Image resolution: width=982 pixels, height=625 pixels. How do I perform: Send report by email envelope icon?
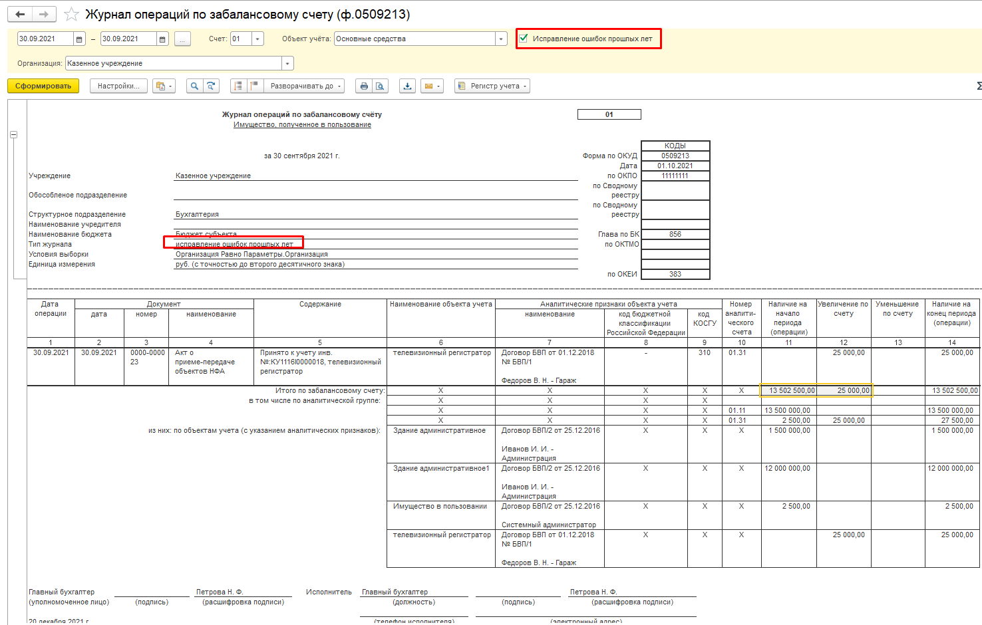click(x=432, y=86)
